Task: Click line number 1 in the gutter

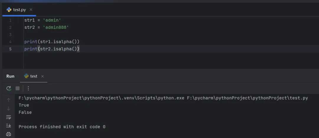Action: coord(10,20)
